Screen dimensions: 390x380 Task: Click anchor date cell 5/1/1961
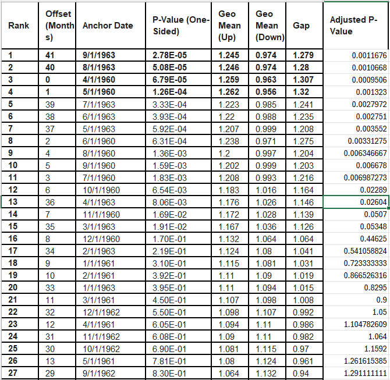(111, 361)
